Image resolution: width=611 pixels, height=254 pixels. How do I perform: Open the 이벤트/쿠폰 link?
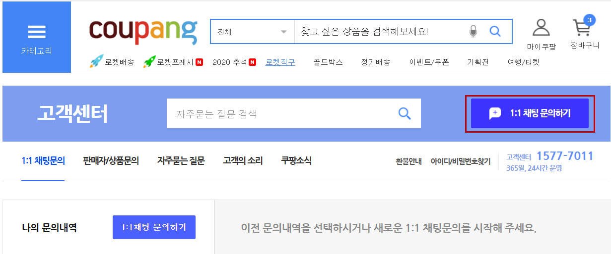429,62
